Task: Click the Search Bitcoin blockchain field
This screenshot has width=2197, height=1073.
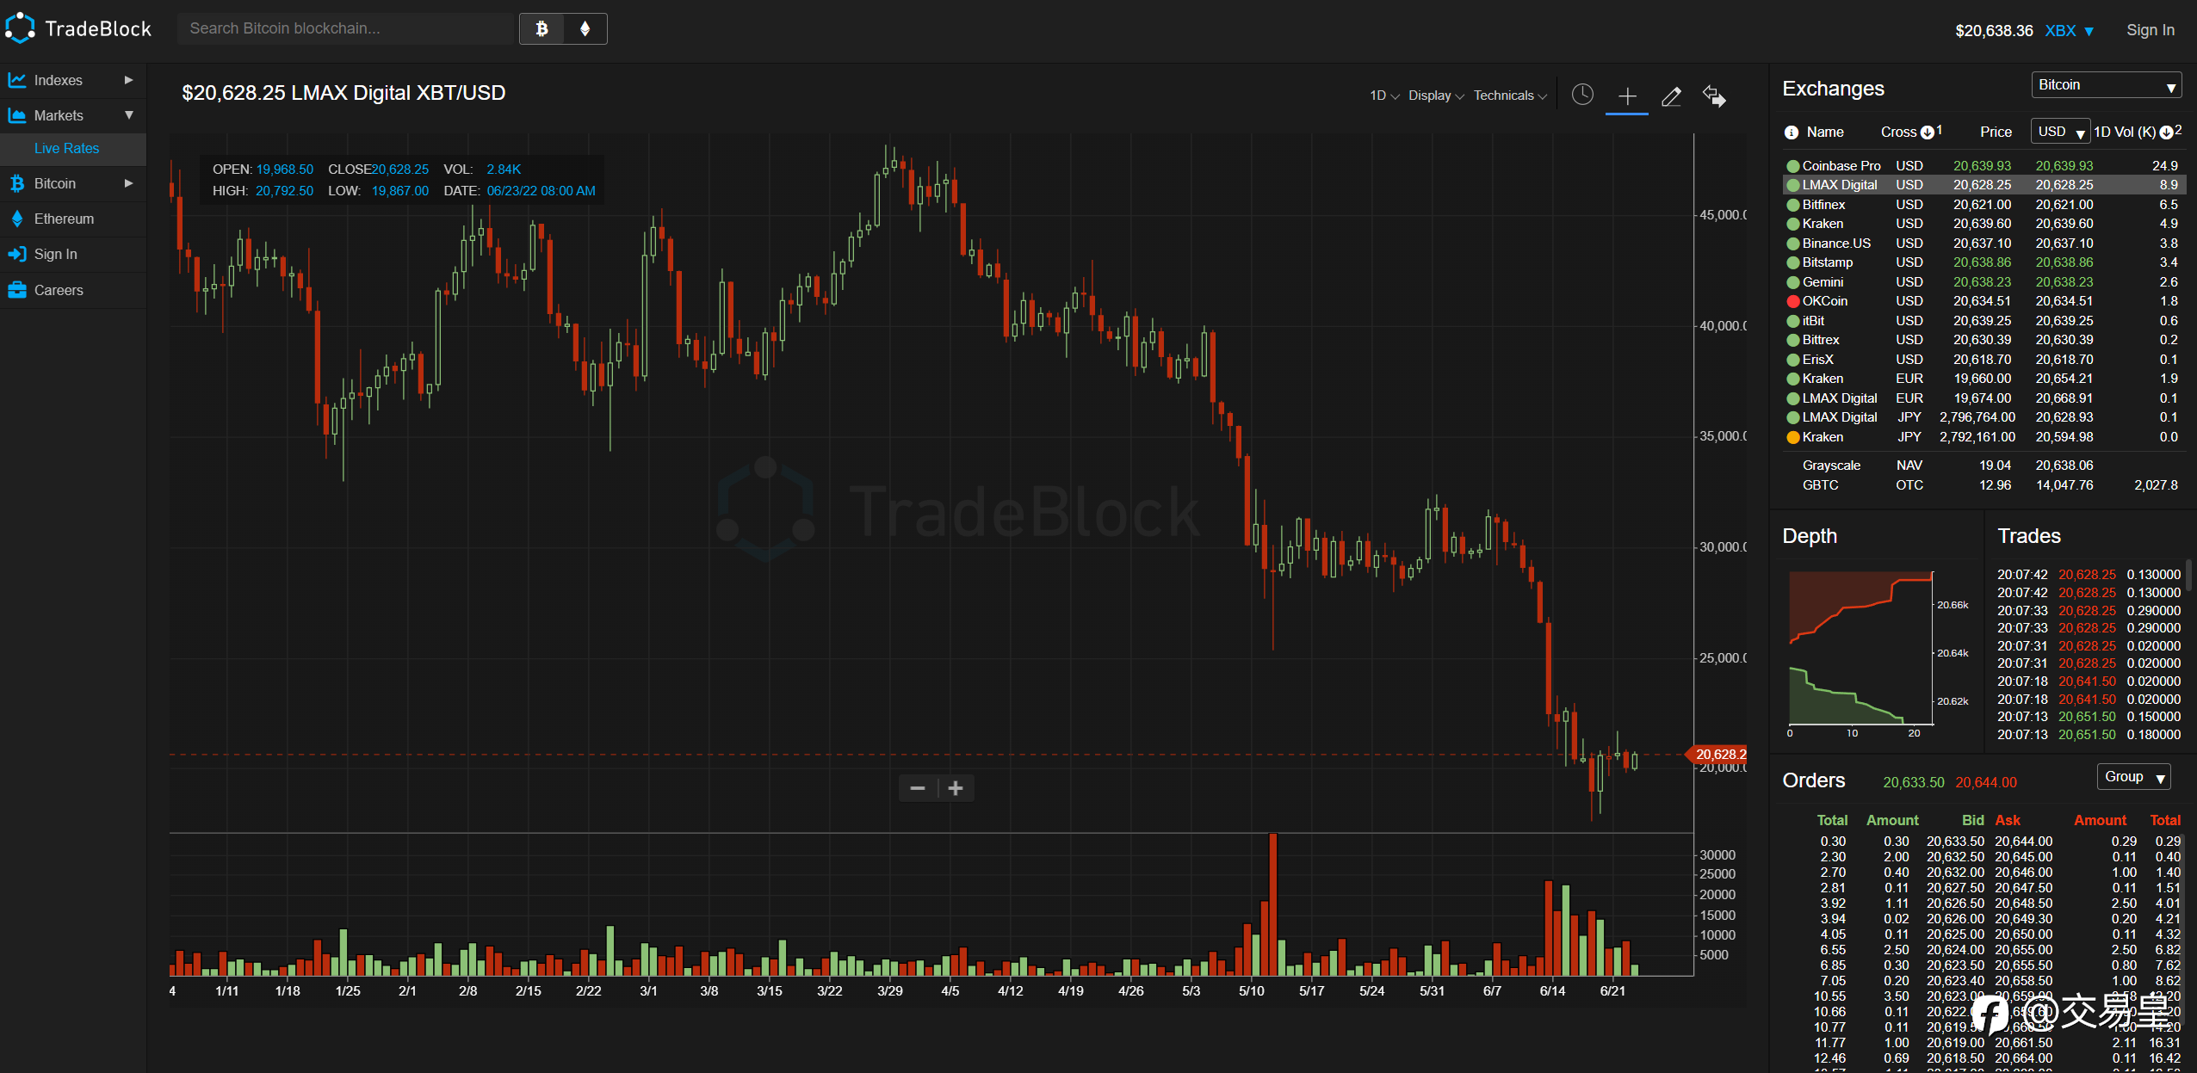Action: [345, 28]
